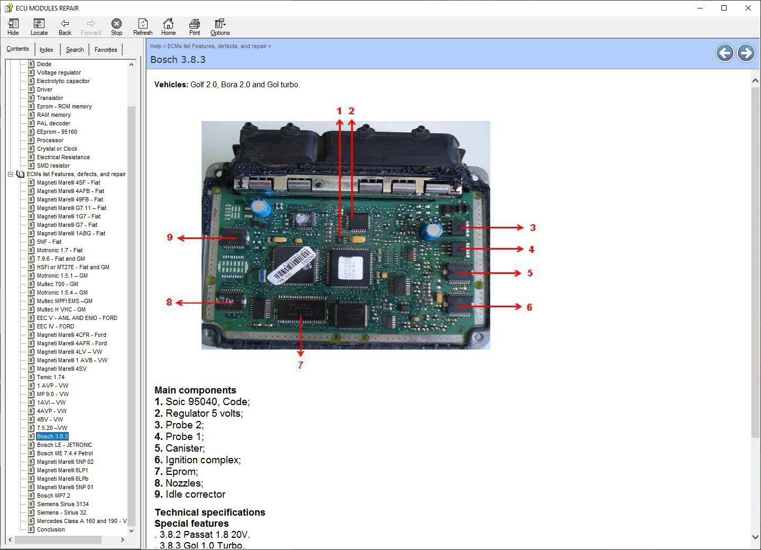Click the Help breadcrumb link
The height and width of the screenshot is (550, 761).
[155, 46]
